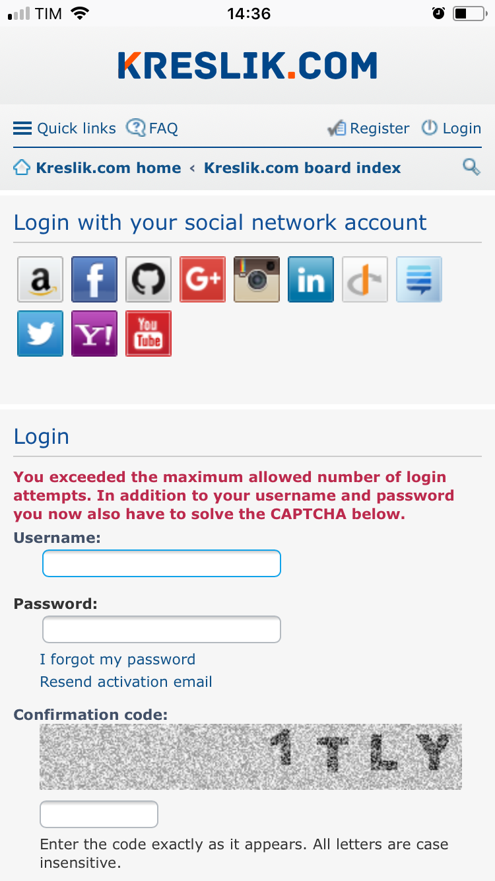This screenshot has width=495, height=881.
Task: Click the 'I forgot my password' link
Action: tap(117, 659)
